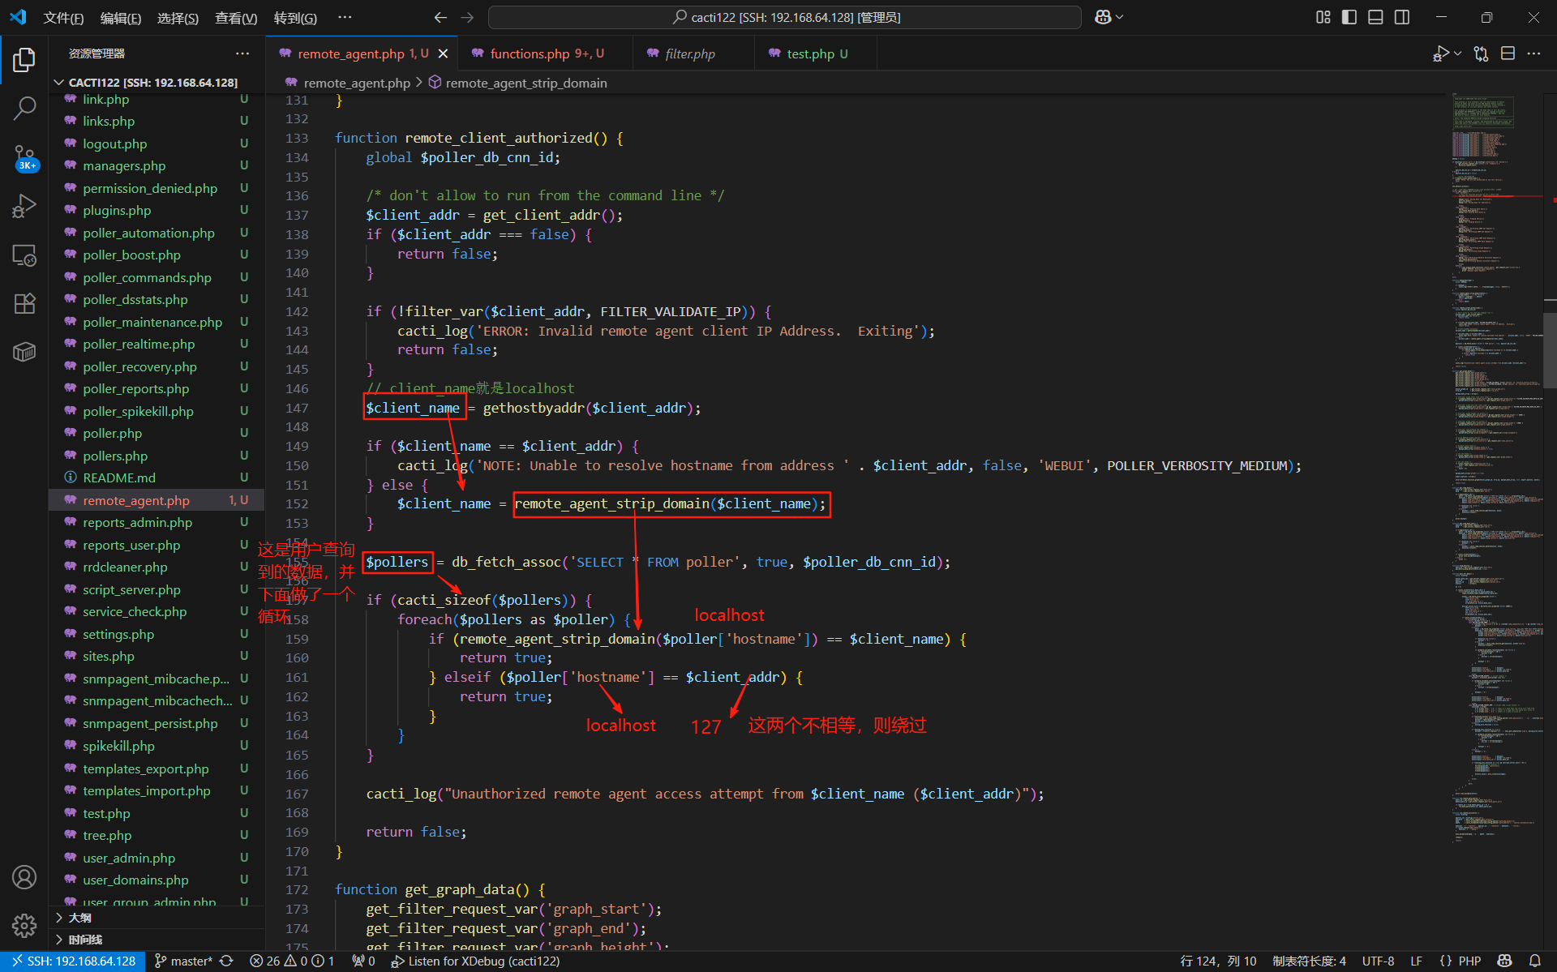Toggle secondary side bar visibility
This screenshot has width=1557, height=972.
tap(1402, 17)
